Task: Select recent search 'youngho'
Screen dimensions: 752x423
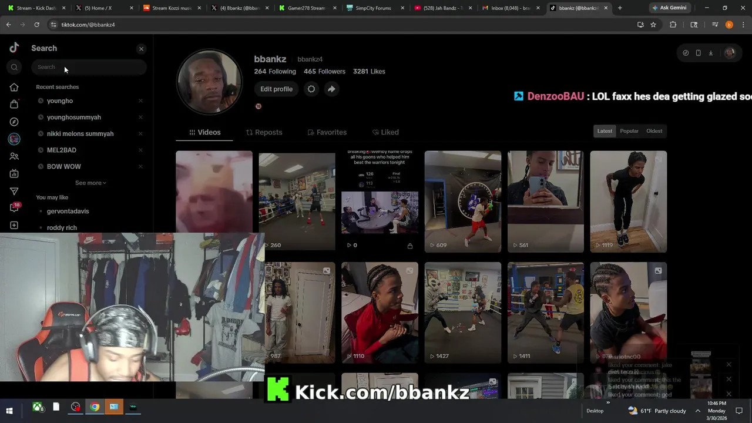Action: click(60, 101)
